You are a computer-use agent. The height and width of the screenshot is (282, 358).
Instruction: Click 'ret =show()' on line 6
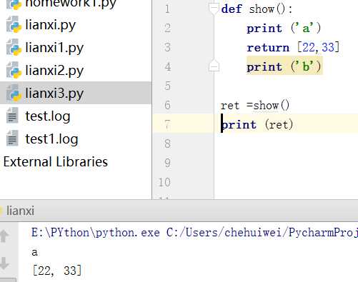click(x=255, y=106)
